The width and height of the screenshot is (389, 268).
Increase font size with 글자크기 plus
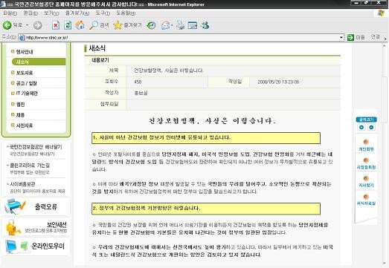click(x=361, y=127)
